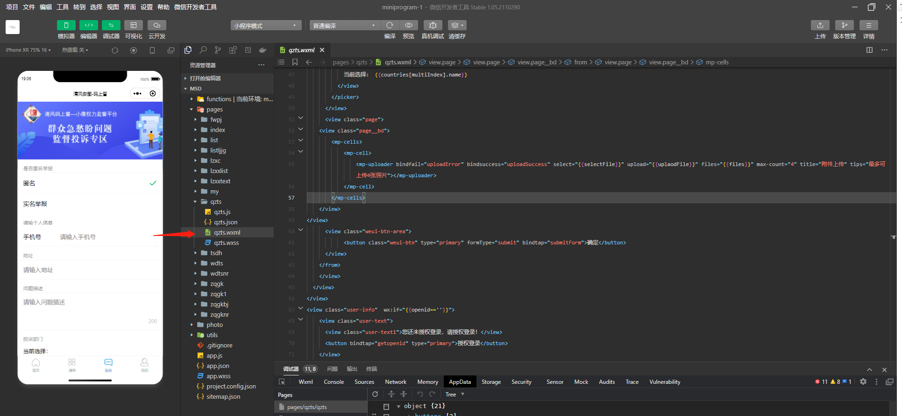Select the 实名举报 option in simulator
The width and height of the screenshot is (902, 416).
(90, 204)
